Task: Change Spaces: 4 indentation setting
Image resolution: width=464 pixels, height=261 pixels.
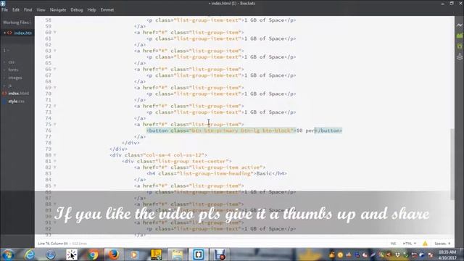Action: pos(442,244)
